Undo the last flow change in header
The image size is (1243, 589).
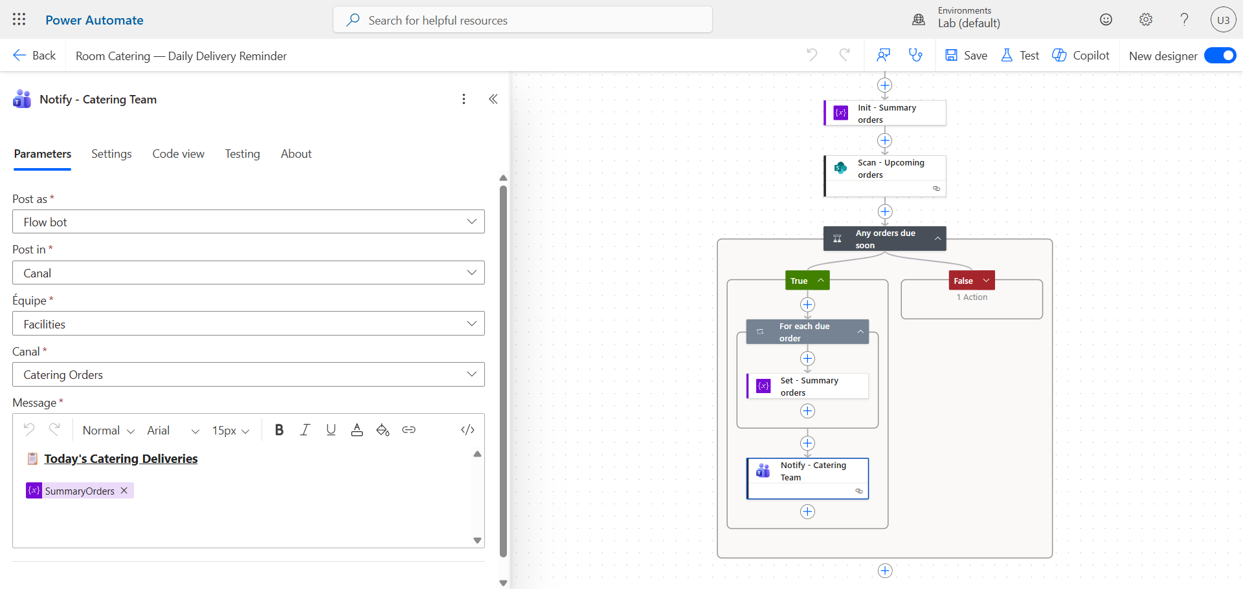pos(812,55)
